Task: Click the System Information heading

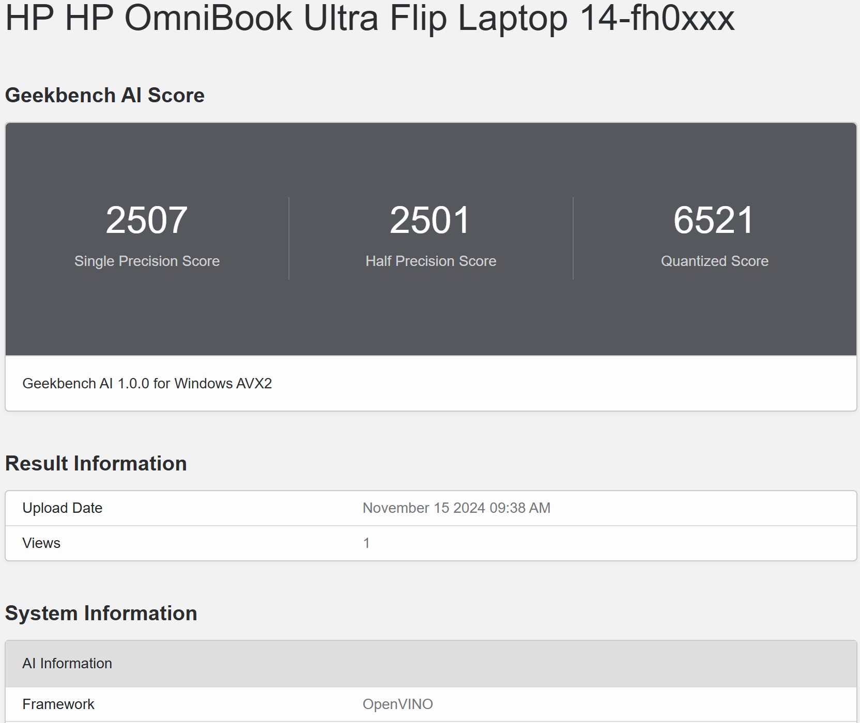Action: click(x=101, y=614)
